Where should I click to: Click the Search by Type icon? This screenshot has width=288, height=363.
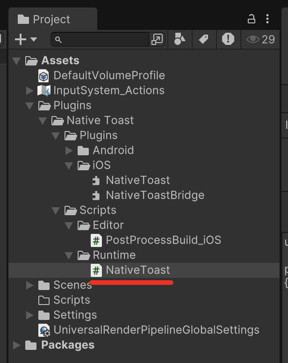tap(180, 39)
